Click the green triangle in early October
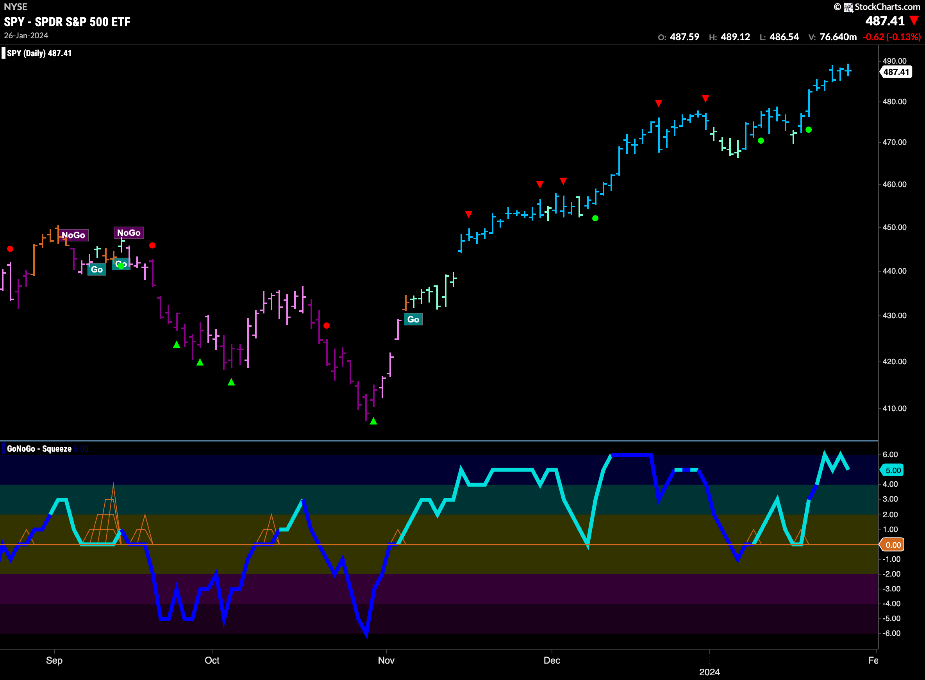This screenshot has width=925, height=680. (x=232, y=382)
